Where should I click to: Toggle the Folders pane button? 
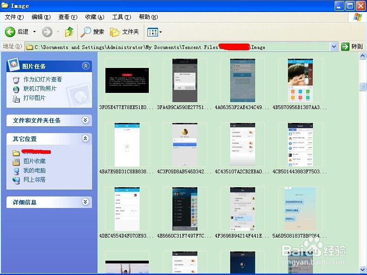click(x=124, y=32)
